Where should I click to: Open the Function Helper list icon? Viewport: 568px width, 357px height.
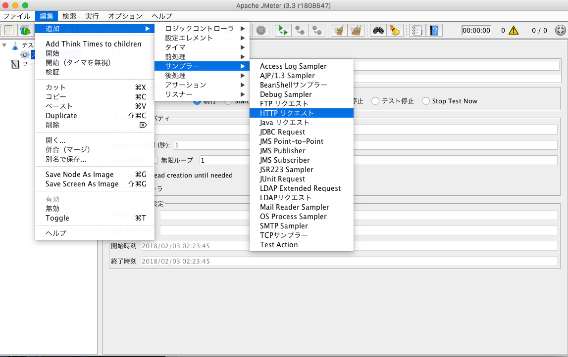pos(417,30)
